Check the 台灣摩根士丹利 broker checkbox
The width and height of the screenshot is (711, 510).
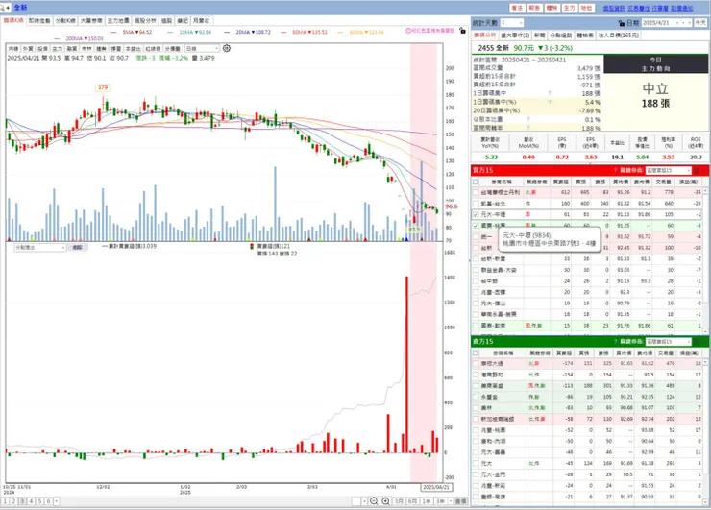tap(476, 192)
